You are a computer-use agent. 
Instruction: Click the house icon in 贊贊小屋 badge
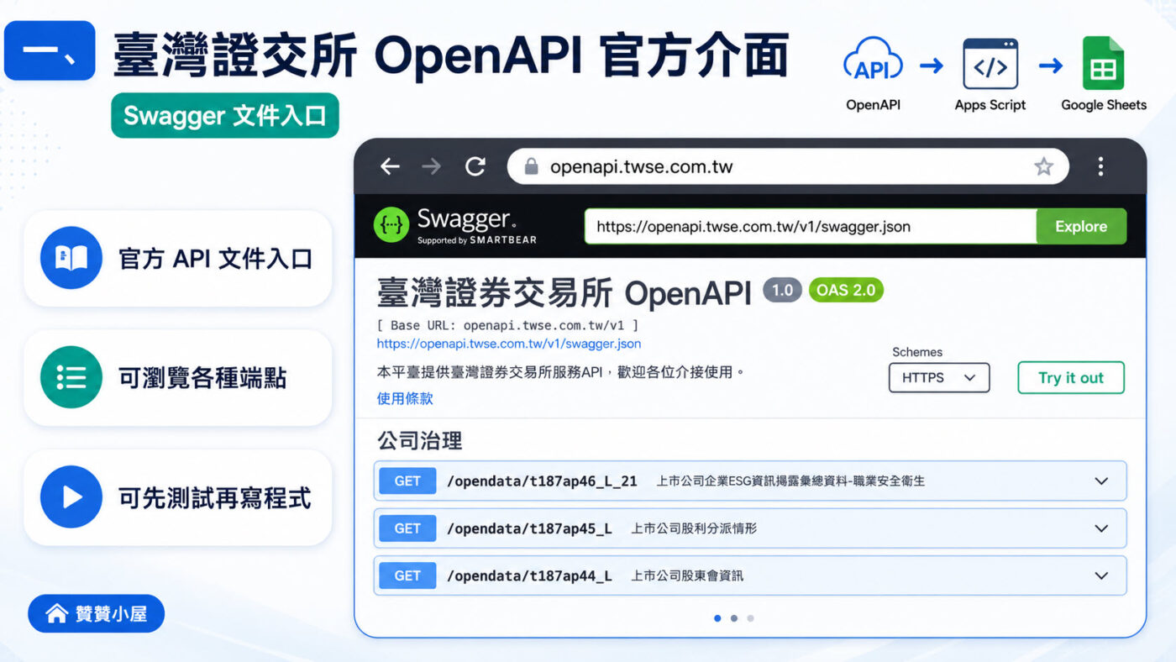click(57, 613)
